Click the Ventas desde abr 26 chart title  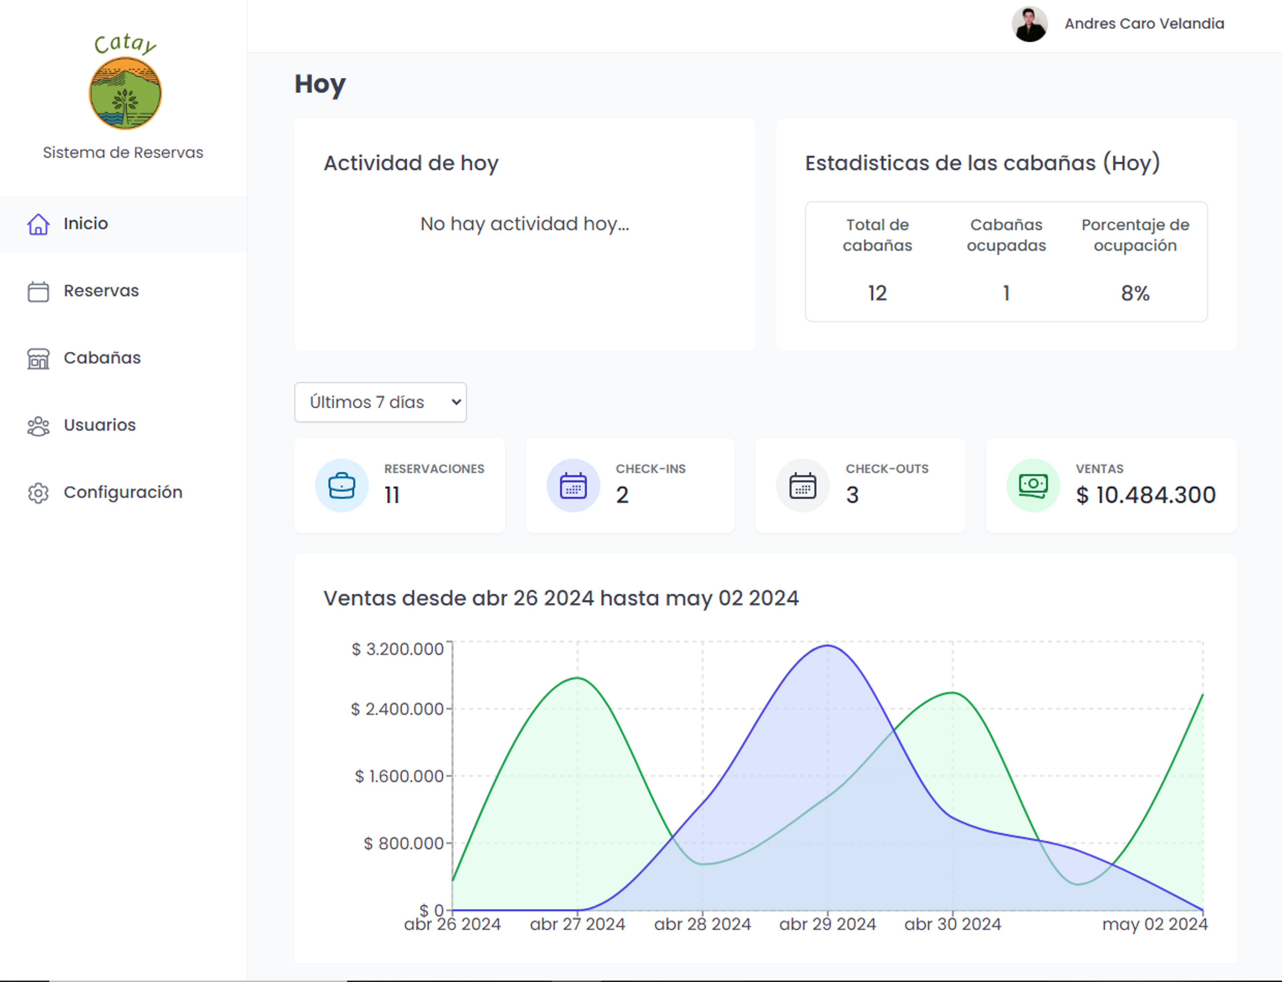click(561, 598)
